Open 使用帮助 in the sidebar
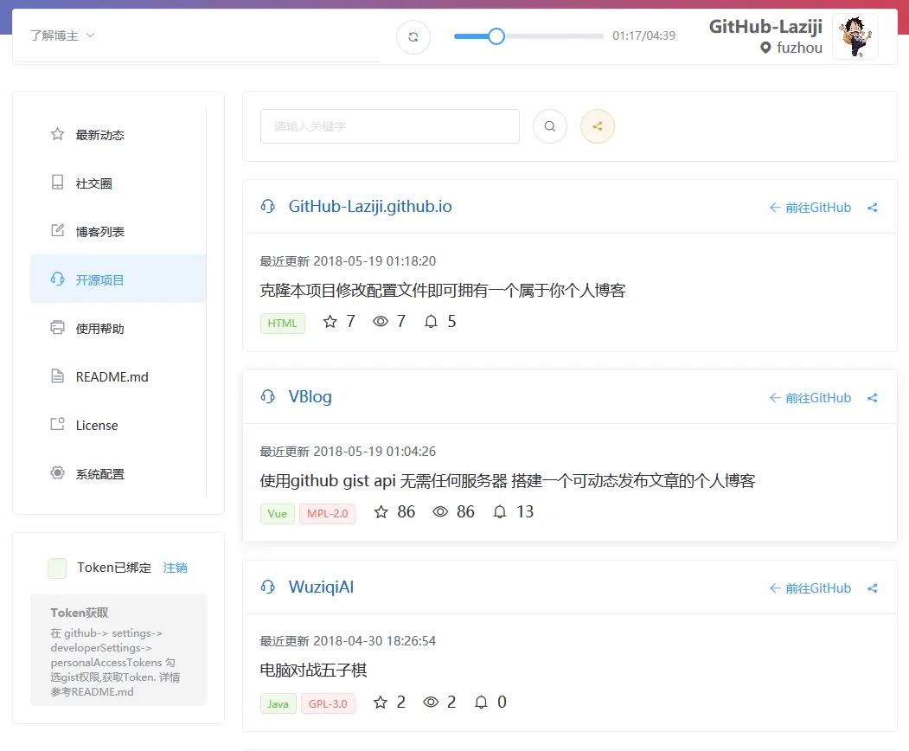The height and width of the screenshot is (751, 909). point(118,328)
